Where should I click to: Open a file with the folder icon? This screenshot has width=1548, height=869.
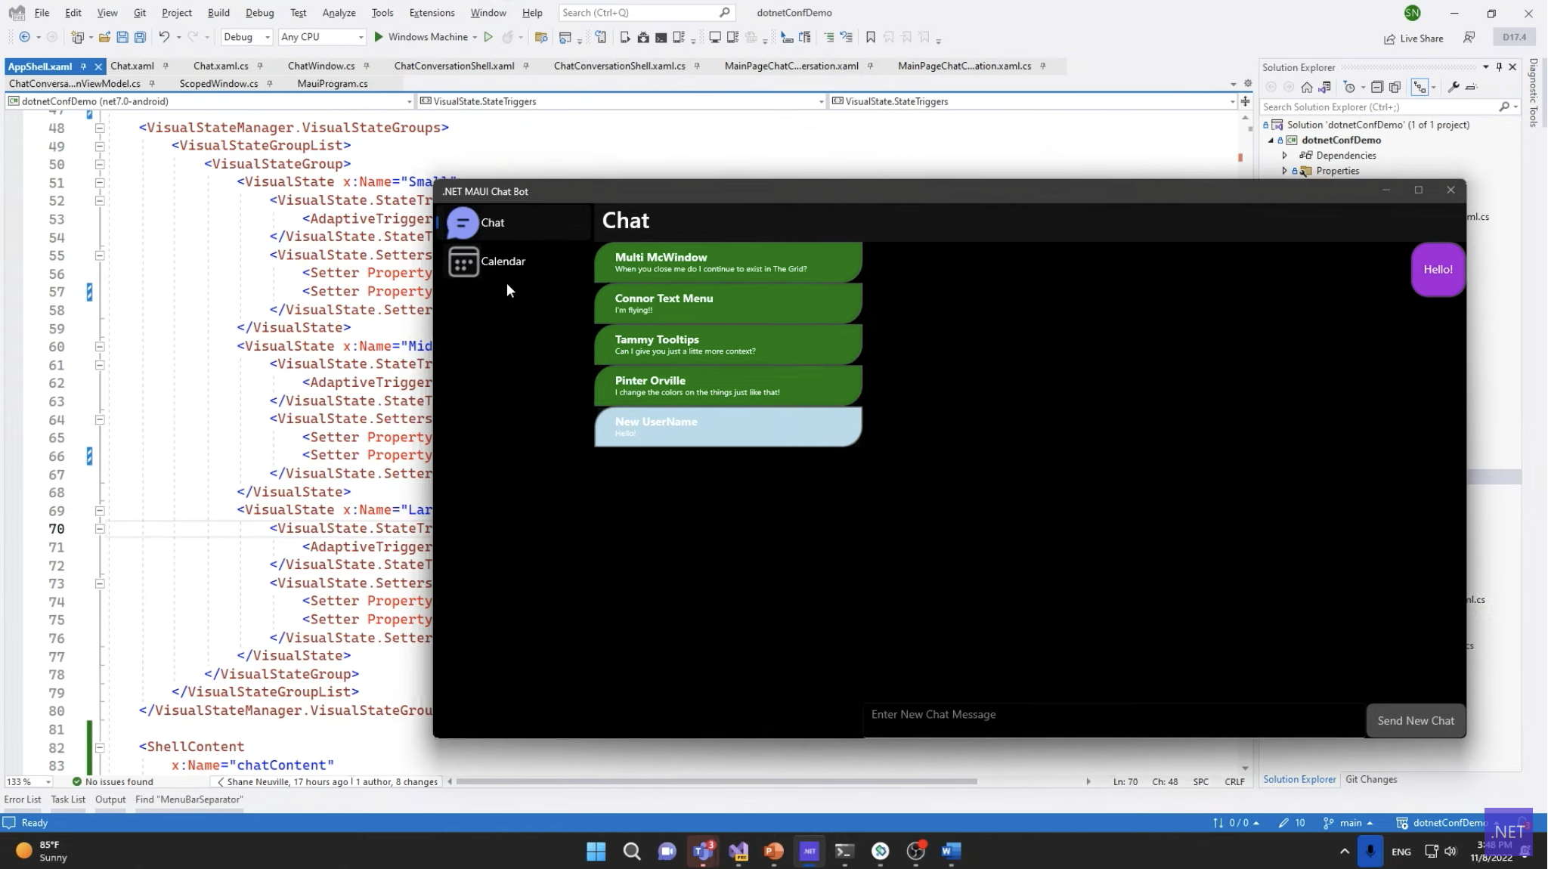pyautogui.click(x=104, y=37)
